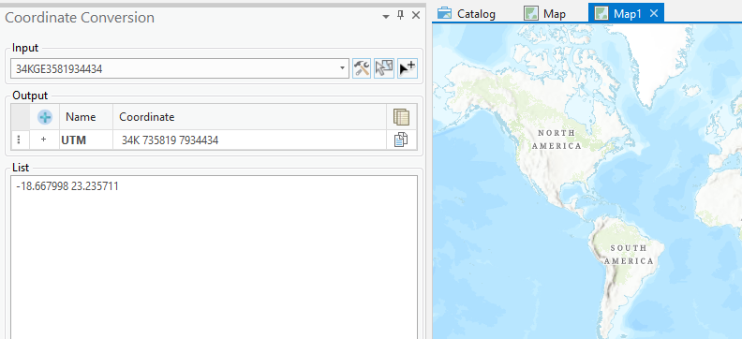Click the North America label on map

(x=556, y=140)
